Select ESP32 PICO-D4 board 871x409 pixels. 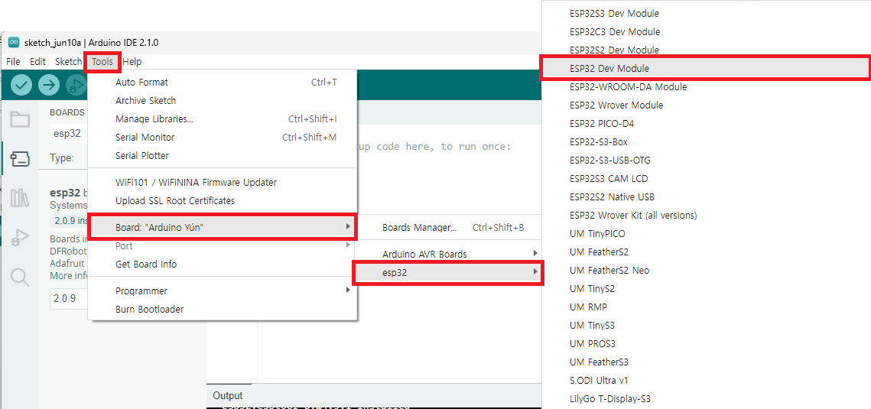(x=706, y=123)
